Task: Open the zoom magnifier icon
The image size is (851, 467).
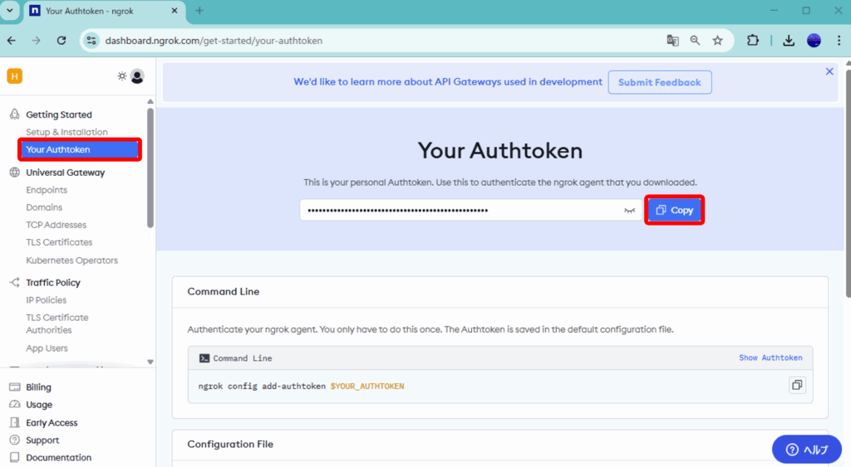Action: pos(695,41)
